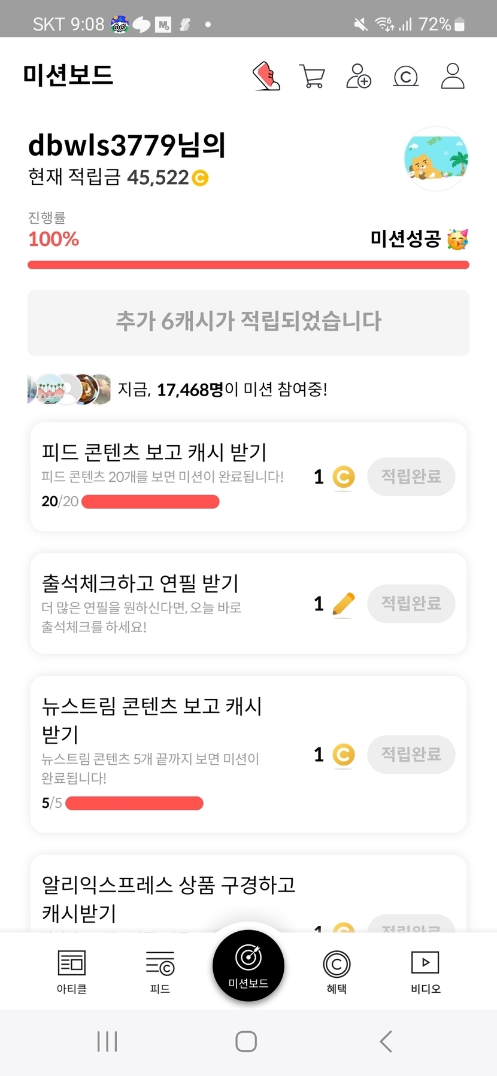The image size is (497, 1076).
Task: Tap the 추가 6캐시가 적립되었습니다 banner
Action: tap(249, 322)
